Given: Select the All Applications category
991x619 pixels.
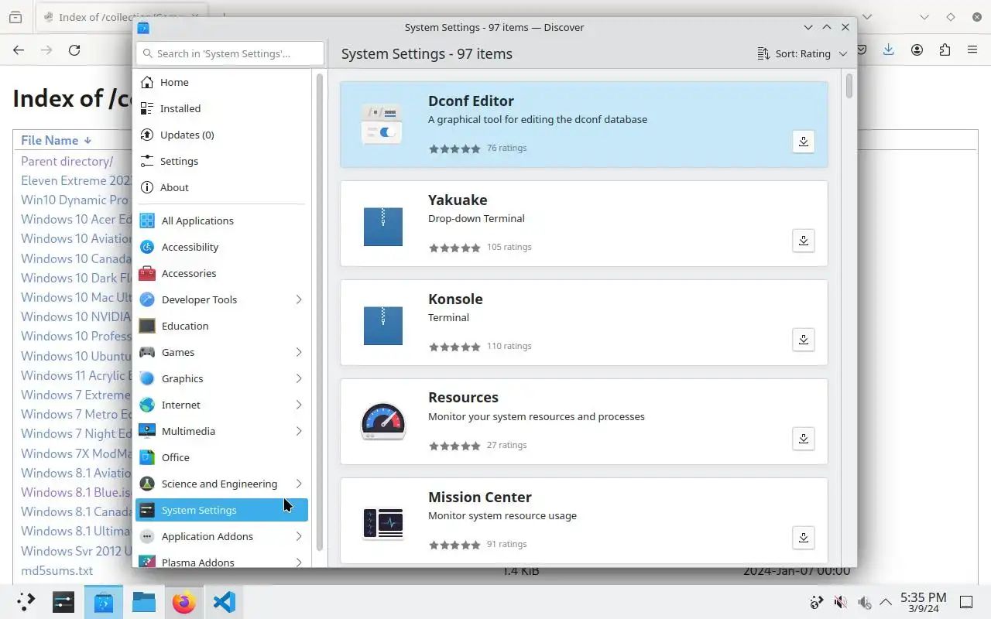Looking at the screenshot, I should (x=222, y=221).
